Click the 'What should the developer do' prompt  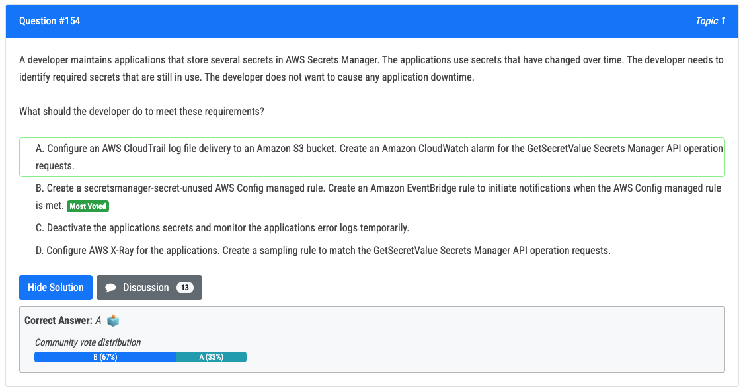141,111
